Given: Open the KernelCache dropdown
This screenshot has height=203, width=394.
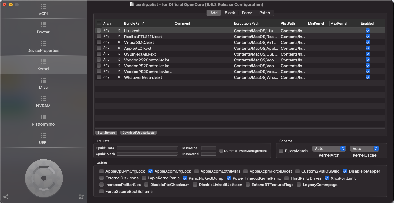Looking at the screenshot, I should pos(365,148).
